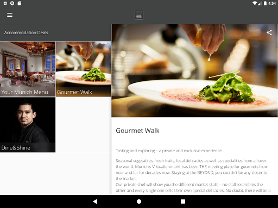Tap the clock showing 4:54

pos(272,3)
